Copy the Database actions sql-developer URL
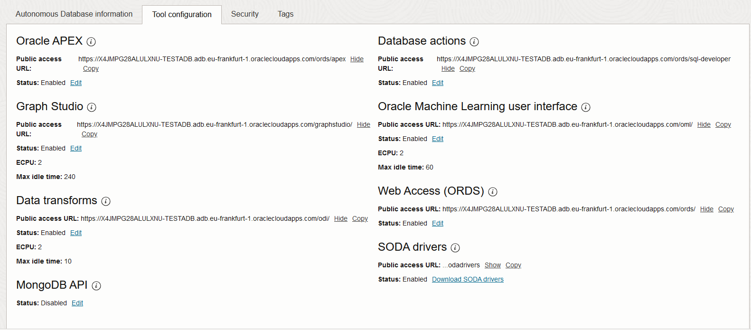The height and width of the screenshot is (330, 751). (467, 68)
